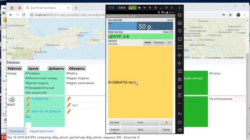The width and height of the screenshot is (250, 140).
Task: Open Nox virtual location pin icon
Action: pyautogui.click(x=180, y=31)
